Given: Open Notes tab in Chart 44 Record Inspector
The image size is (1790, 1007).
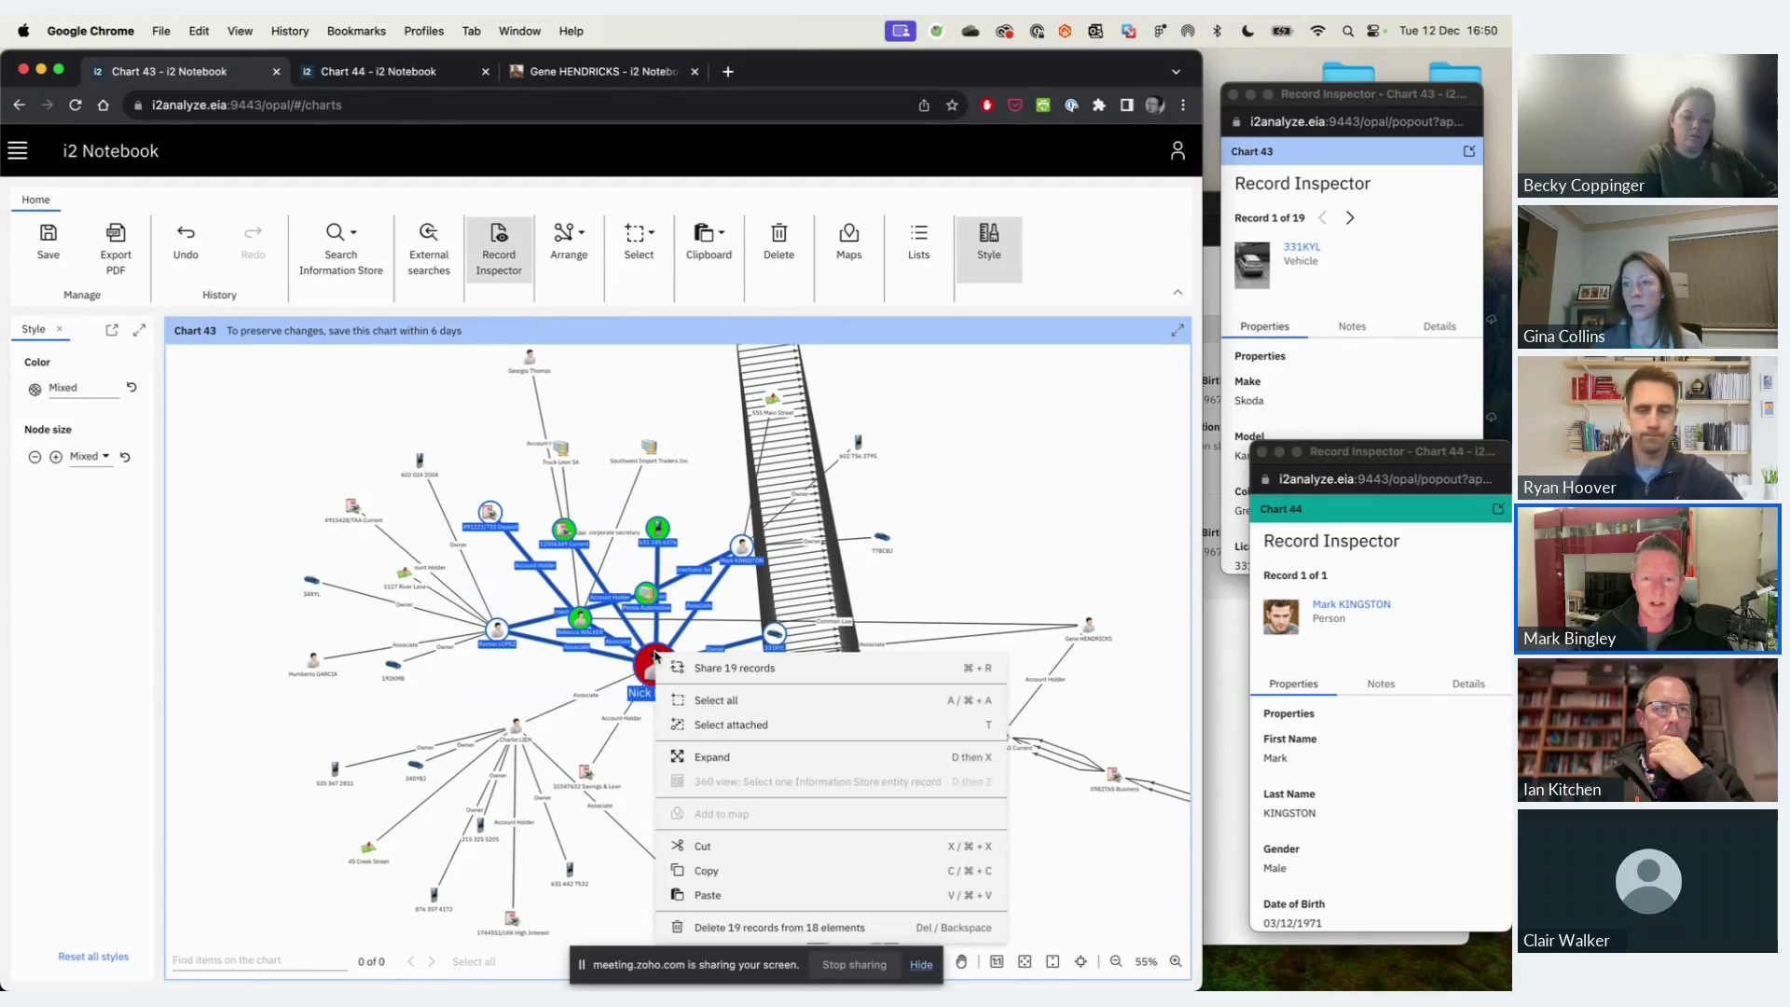Looking at the screenshot, I should [x=1381, y=683].
